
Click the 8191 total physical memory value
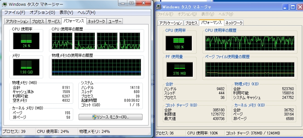(66, 87)
